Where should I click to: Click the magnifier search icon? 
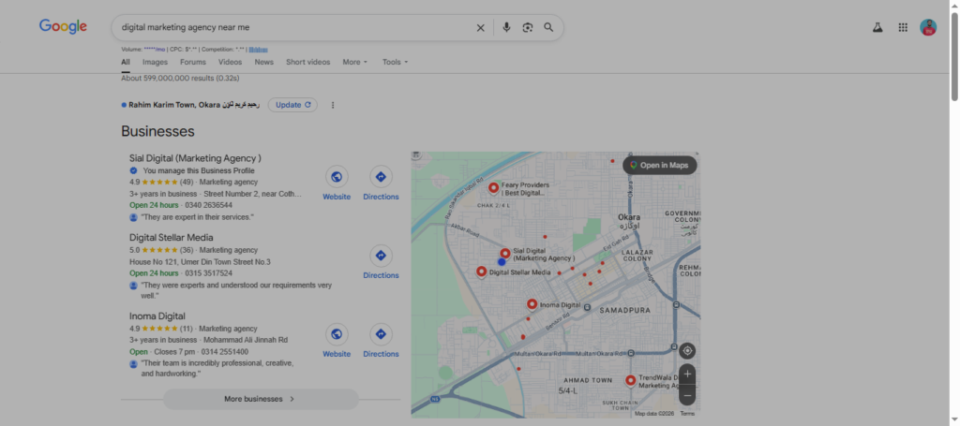click(x=548, y=27)
